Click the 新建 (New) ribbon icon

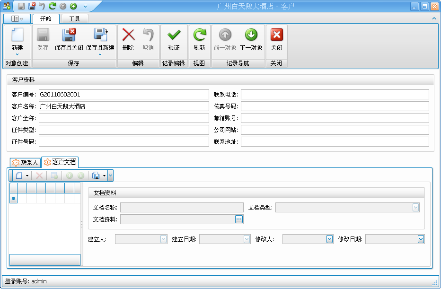tap(17, 36)
